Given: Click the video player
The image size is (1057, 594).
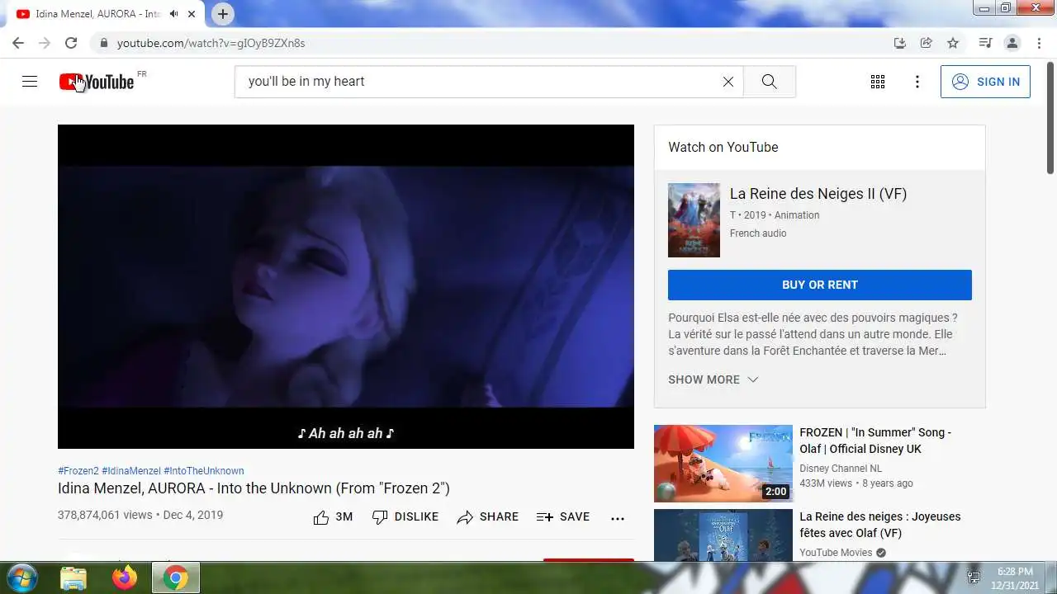Looking at the screenshot, I should click(346, 286).
